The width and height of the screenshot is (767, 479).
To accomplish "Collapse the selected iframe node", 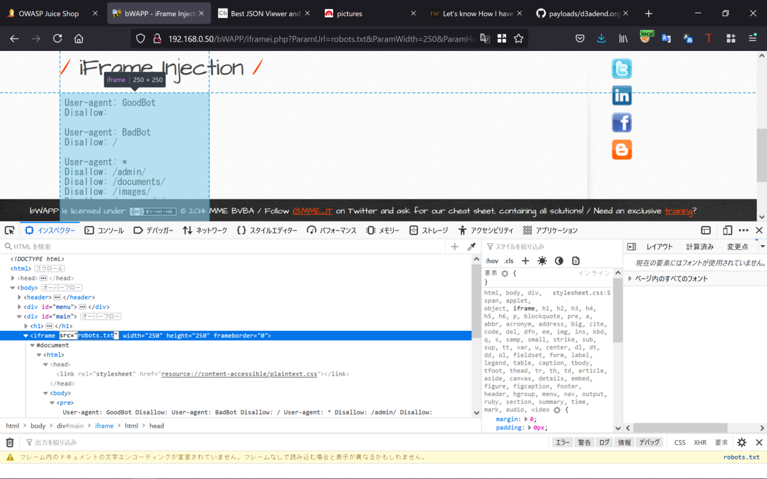I will click(26, 336).
